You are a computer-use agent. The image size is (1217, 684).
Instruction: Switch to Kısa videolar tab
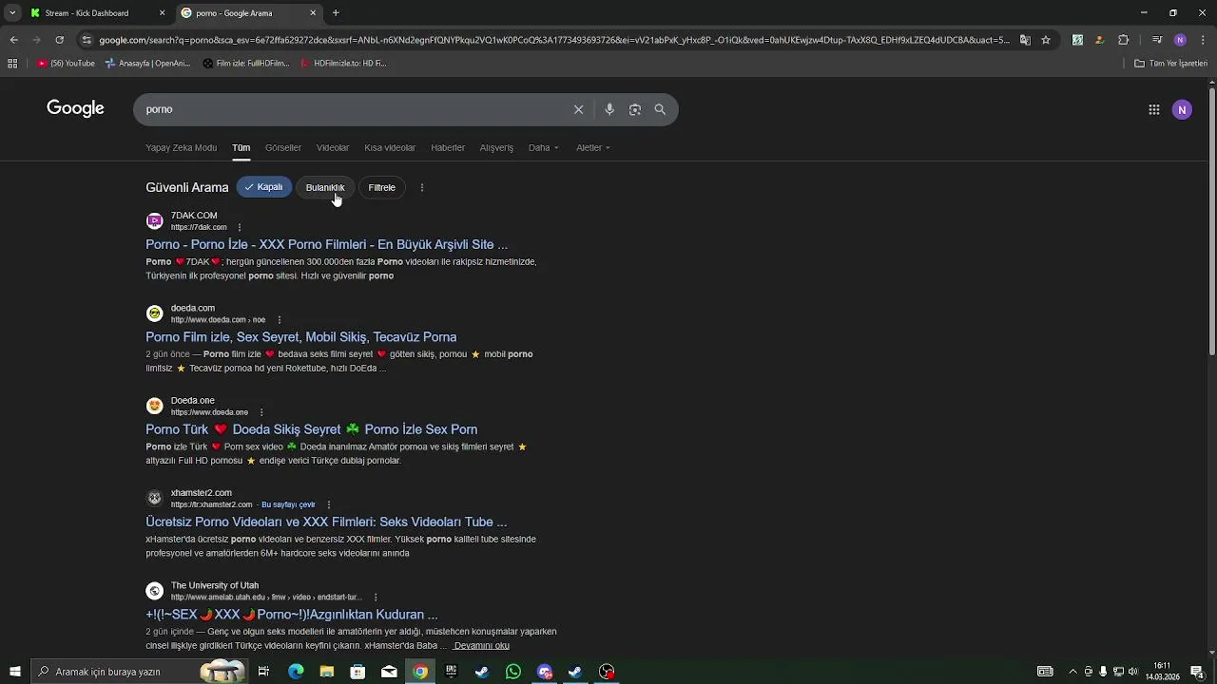[390, 147]
